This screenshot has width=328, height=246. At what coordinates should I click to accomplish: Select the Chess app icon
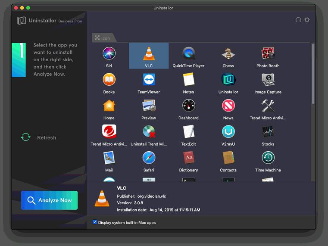tap(228, 53)
